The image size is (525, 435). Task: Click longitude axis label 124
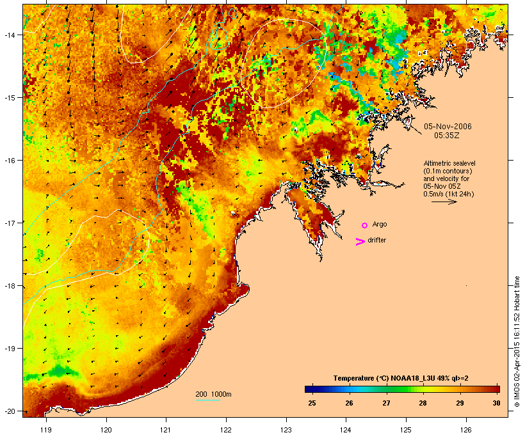coord(346,430)
